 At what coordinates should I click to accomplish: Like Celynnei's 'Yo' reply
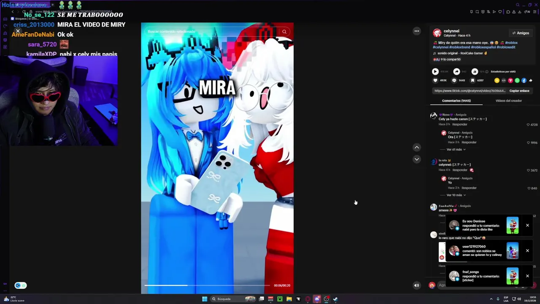tap(528, 188)
